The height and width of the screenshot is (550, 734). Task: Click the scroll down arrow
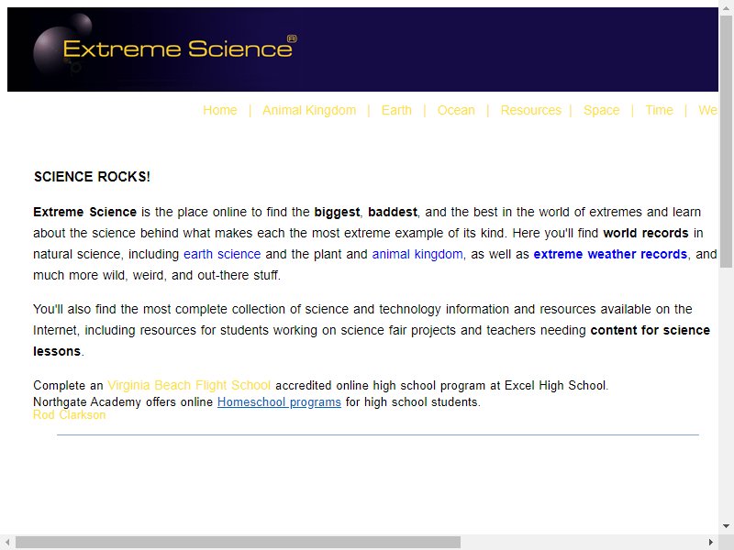tap(726, 526)
